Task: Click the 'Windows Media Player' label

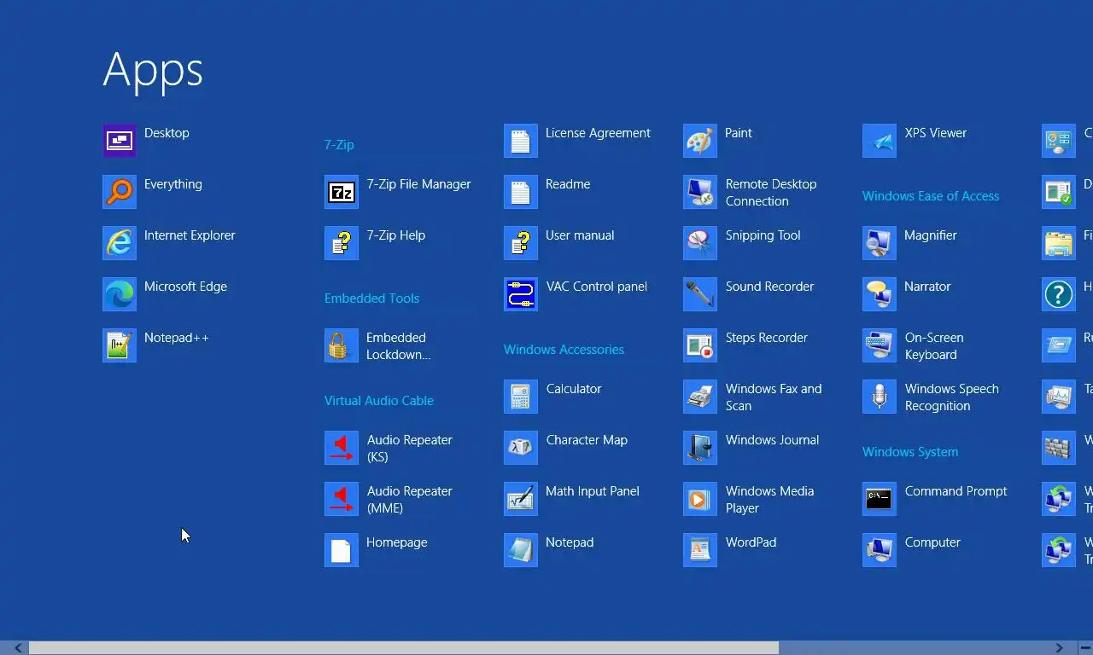Action: [x=769, y=500]
